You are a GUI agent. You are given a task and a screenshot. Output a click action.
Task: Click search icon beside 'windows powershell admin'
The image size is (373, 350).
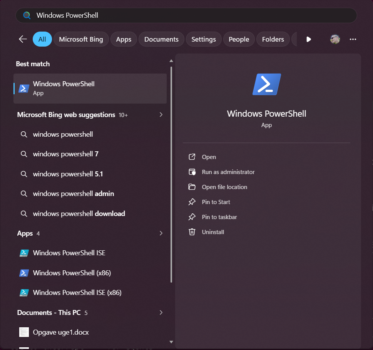[24, 194]
